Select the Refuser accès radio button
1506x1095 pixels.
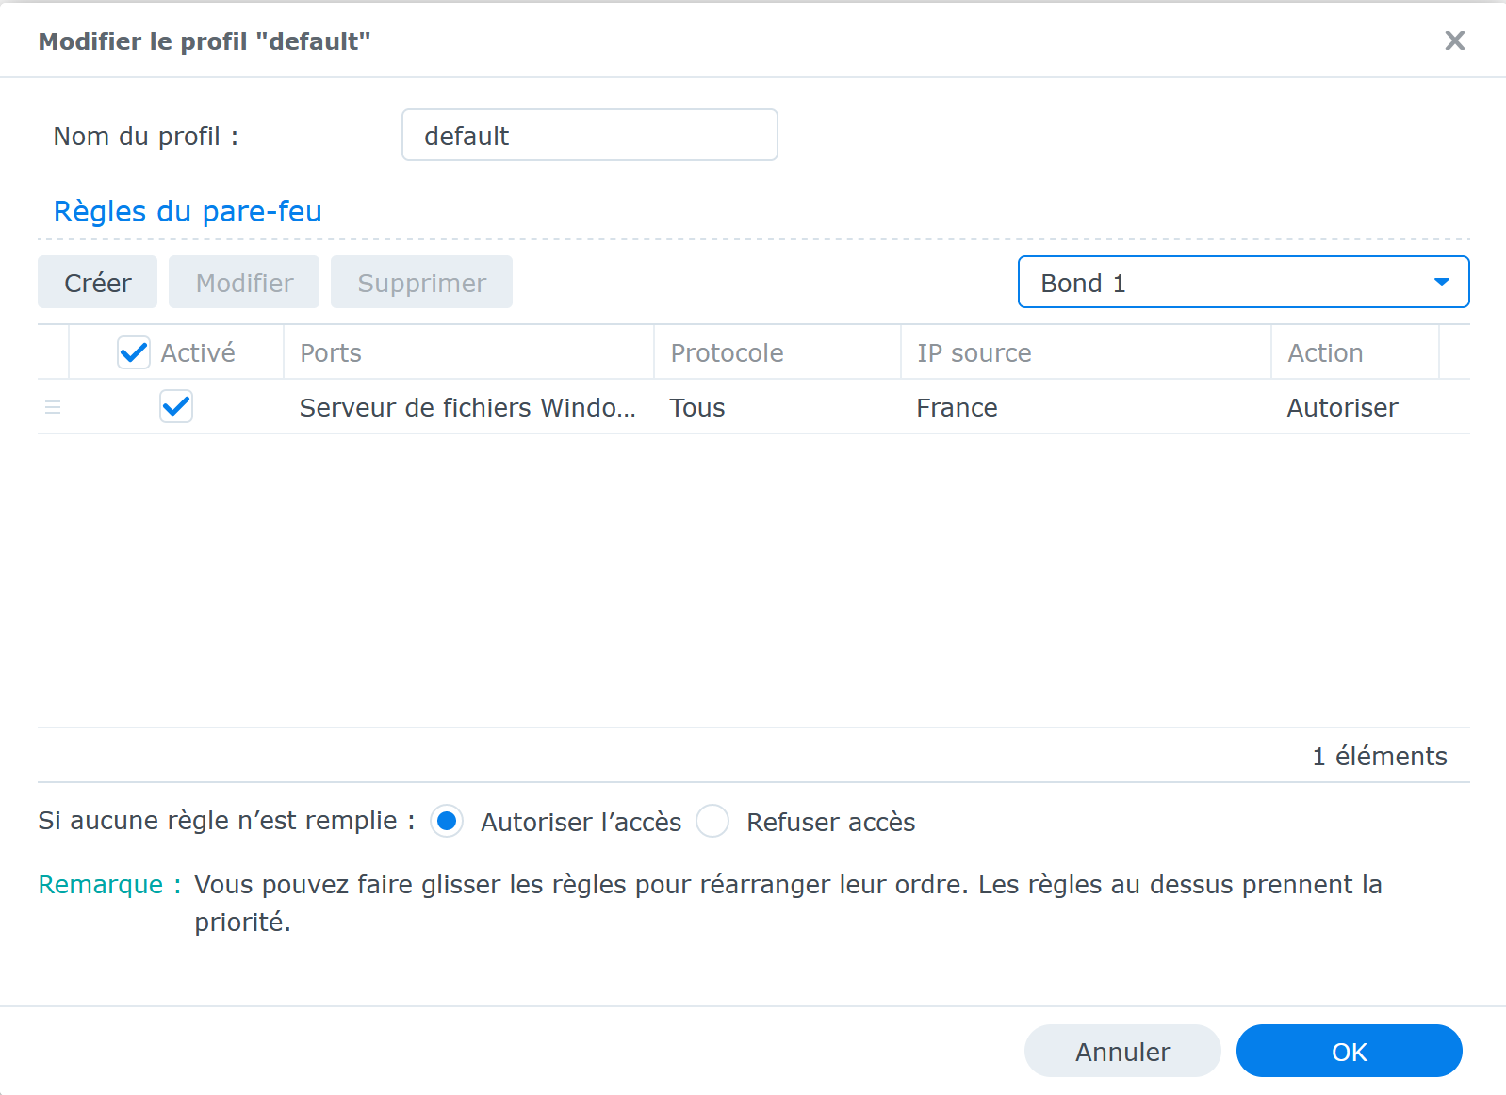(x=712, y=821)
